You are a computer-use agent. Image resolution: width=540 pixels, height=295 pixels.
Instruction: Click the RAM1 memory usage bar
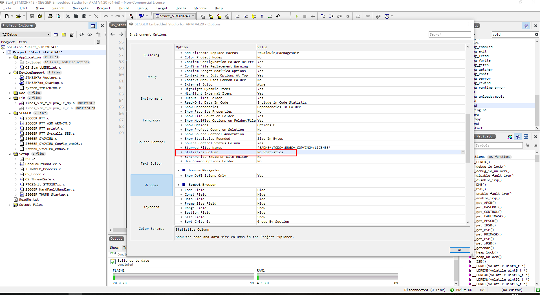pyautogui.click(x=327, y=277)
